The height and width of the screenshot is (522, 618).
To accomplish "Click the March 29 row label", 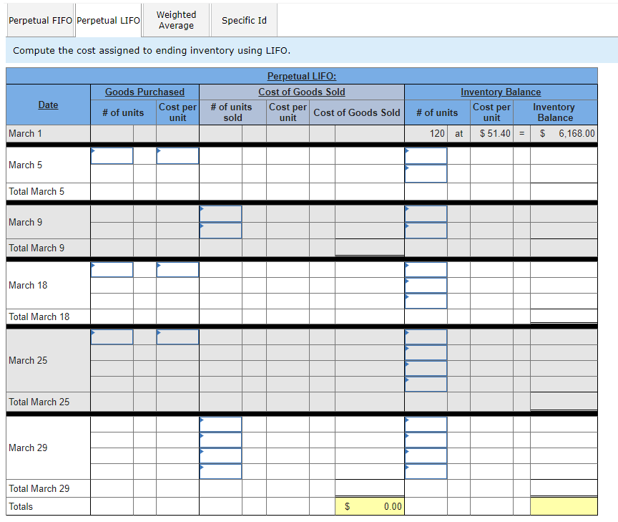I will (x=28, y=448).
